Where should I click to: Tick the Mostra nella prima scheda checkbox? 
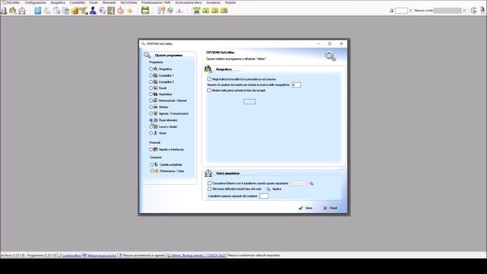pos(209,91)
